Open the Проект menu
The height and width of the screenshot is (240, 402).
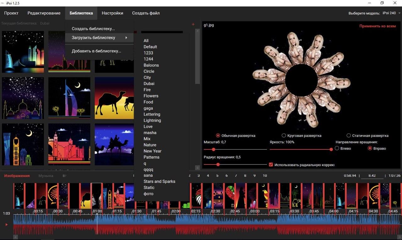pos(11,13)
